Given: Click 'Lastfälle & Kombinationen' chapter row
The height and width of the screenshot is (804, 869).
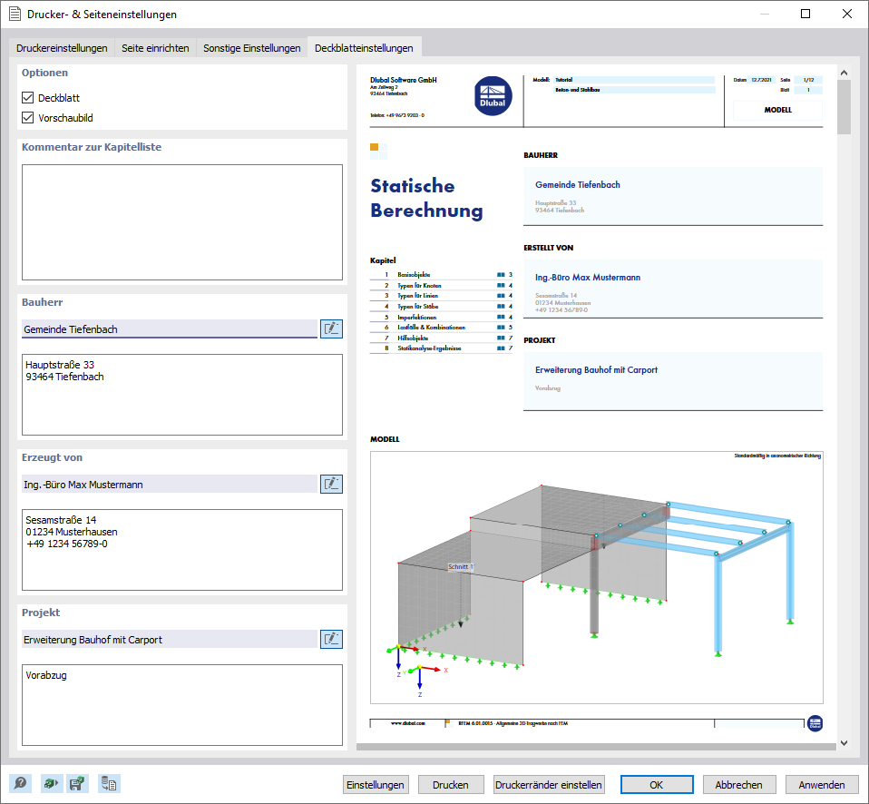Looking at the screenshot, I should [x=441, y=328].
